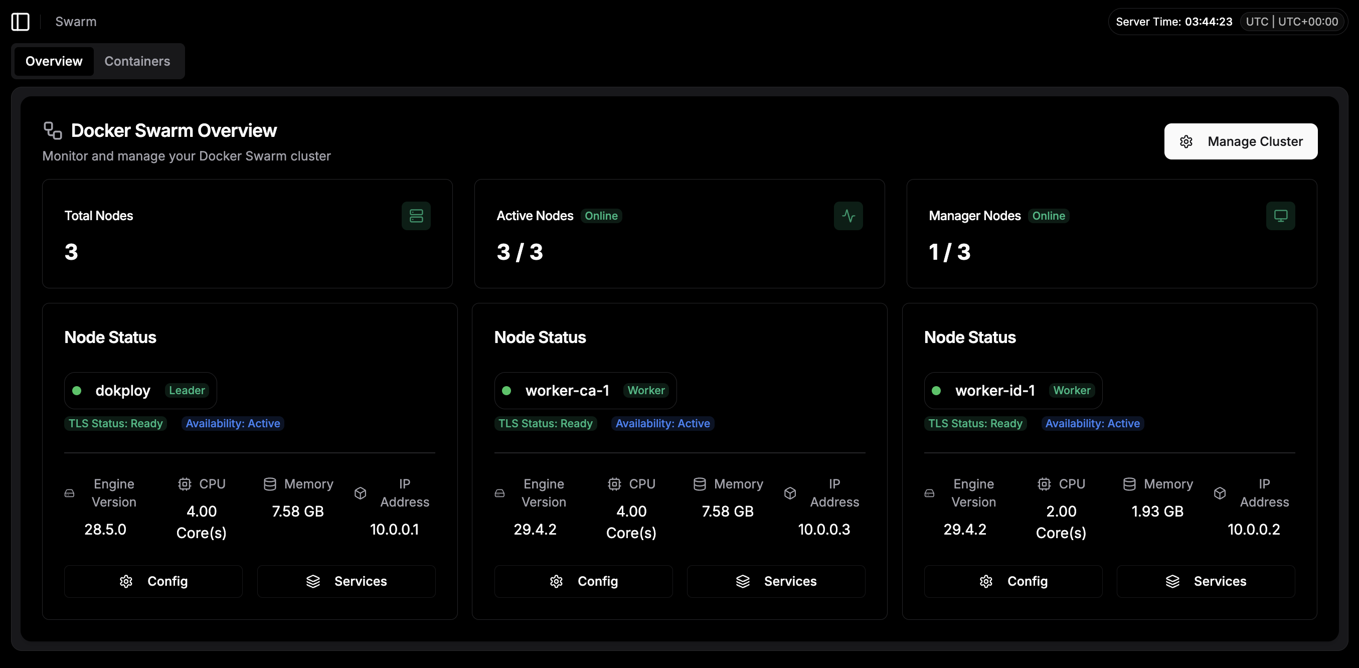Click the Active Nodes activity pulse icon

pyautogui.click(x=848, y=216)
